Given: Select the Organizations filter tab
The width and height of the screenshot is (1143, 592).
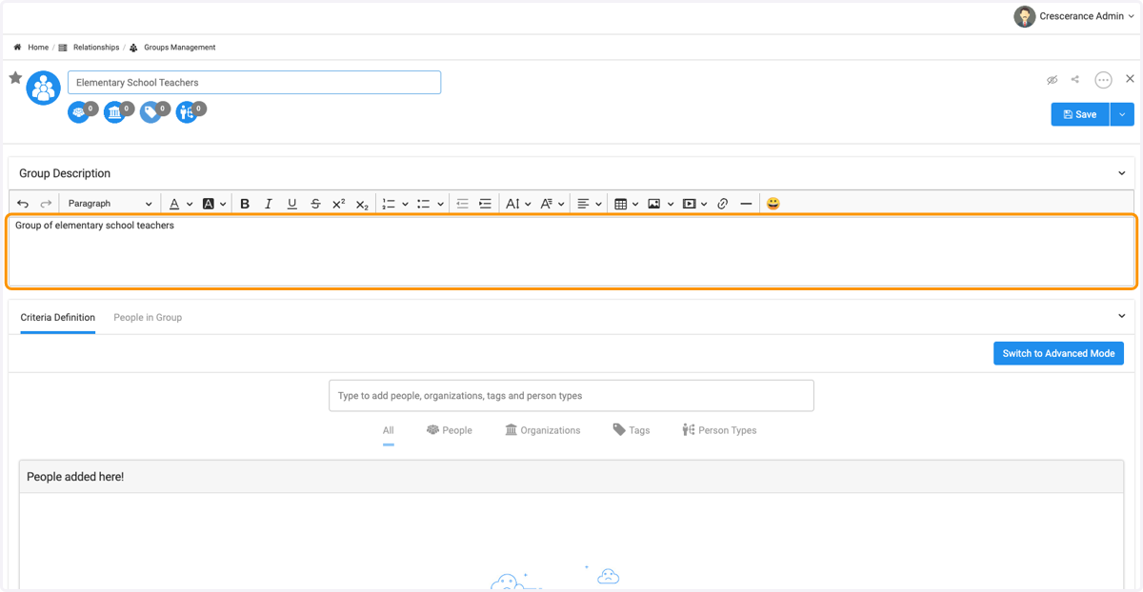Looking at the screenshot, I should [x=543, y=430].
